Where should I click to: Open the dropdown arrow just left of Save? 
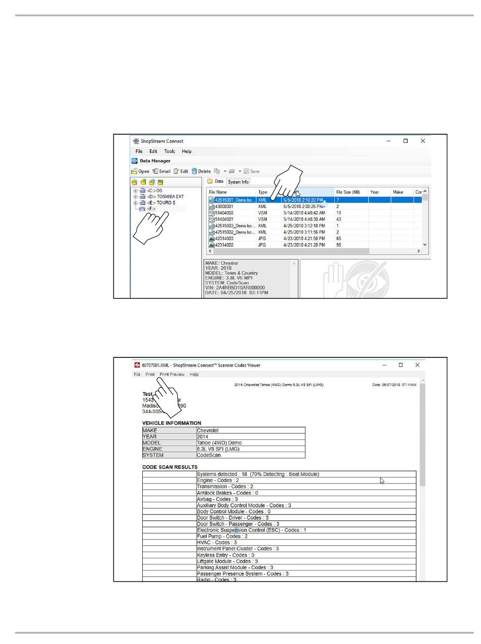pyautogui.click(x=239, y=171)
